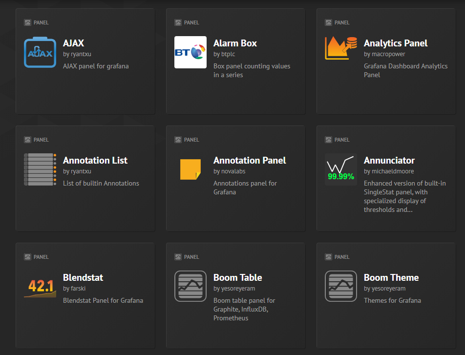This screenshot has height=355, width=465.
Task: Click 'AJAX panel for grafana' description
Action: coord(96,66)
